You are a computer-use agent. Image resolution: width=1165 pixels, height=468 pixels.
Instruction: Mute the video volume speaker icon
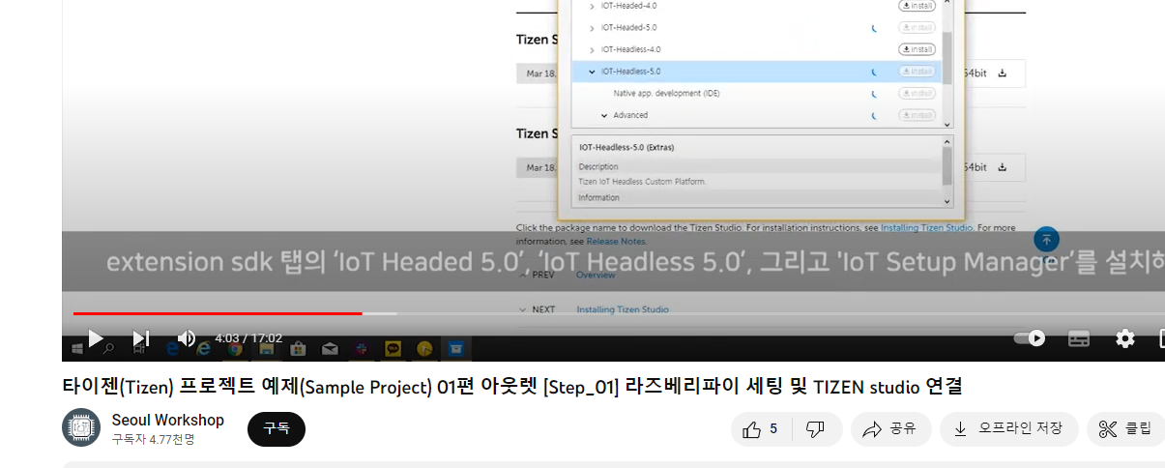187,338
